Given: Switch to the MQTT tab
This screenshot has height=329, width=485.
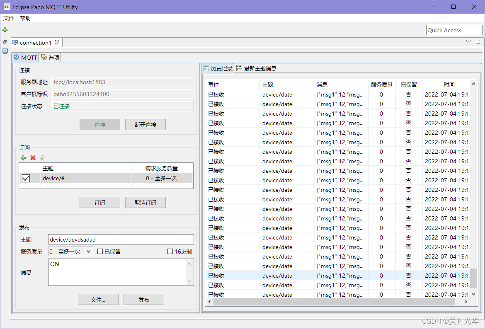Looking at the screenshot, I should pos(25,57).
